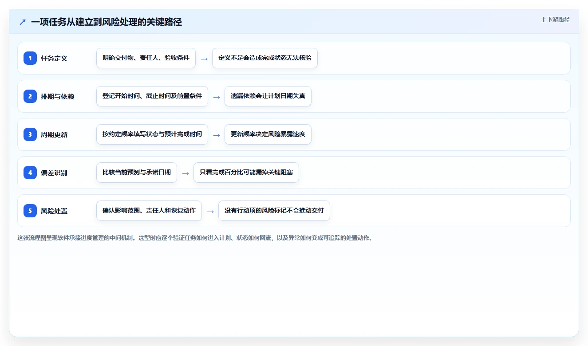Select the 明确交付物、责任人、验收条件 box

[x=146, y=58]
